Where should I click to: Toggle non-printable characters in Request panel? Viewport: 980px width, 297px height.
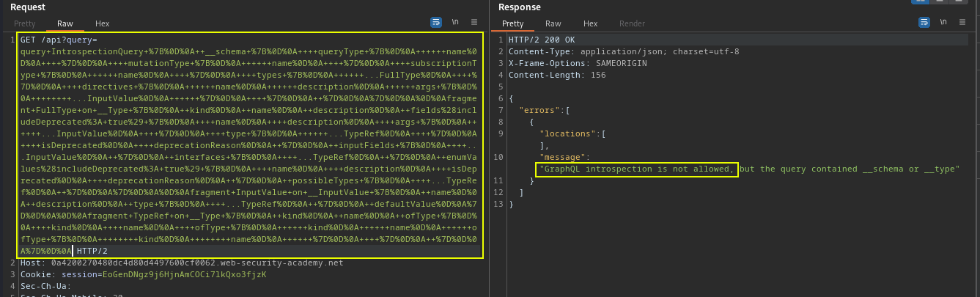click(x=455, y=23)
